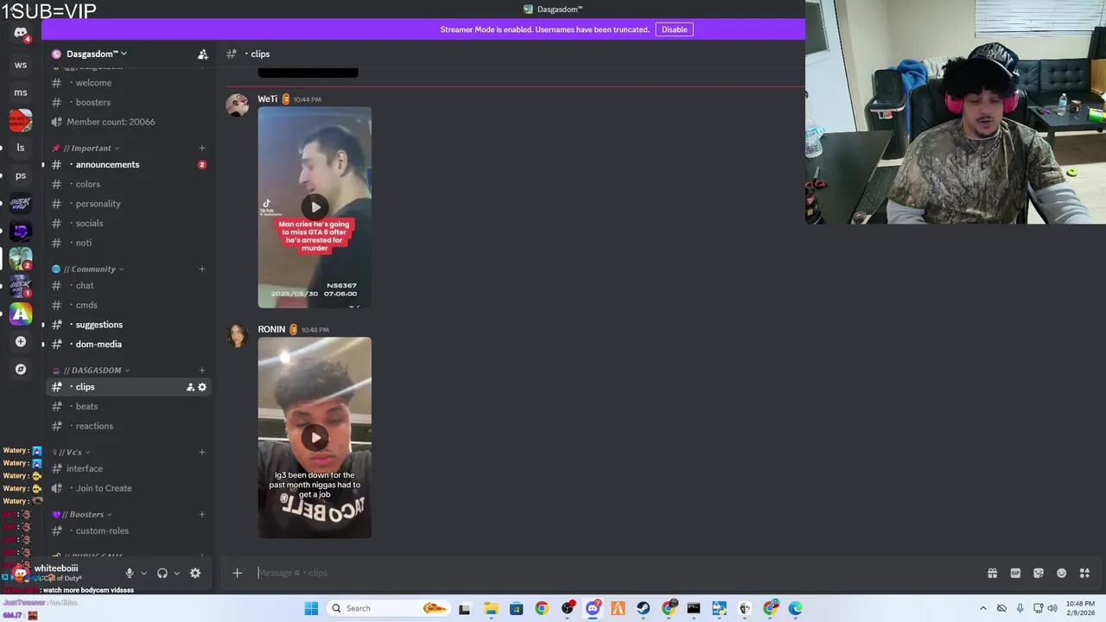Go to the suggestions channel
This screenshot has height=622, width=1106.
128,325
